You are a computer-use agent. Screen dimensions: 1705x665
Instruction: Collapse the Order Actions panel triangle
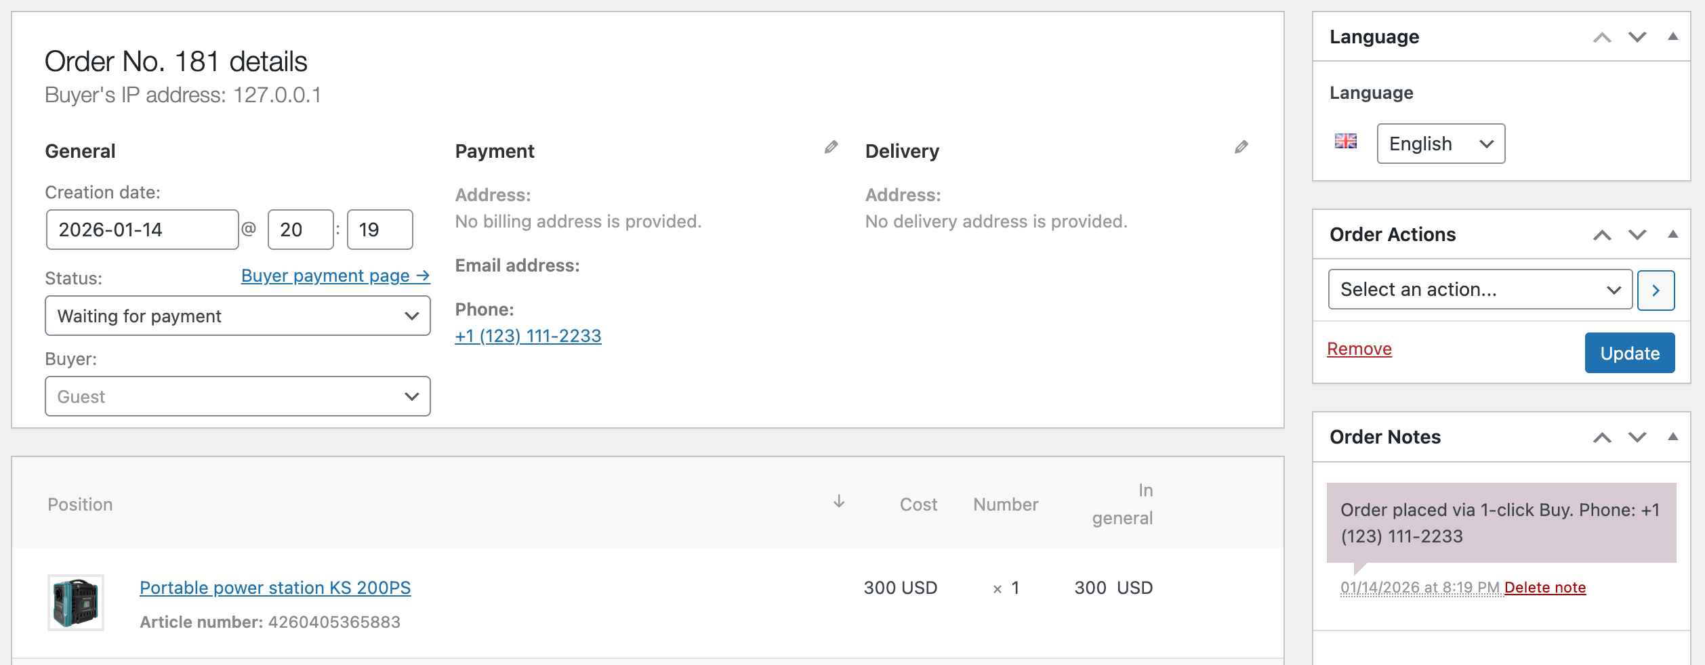click(x=1672, y=234)
